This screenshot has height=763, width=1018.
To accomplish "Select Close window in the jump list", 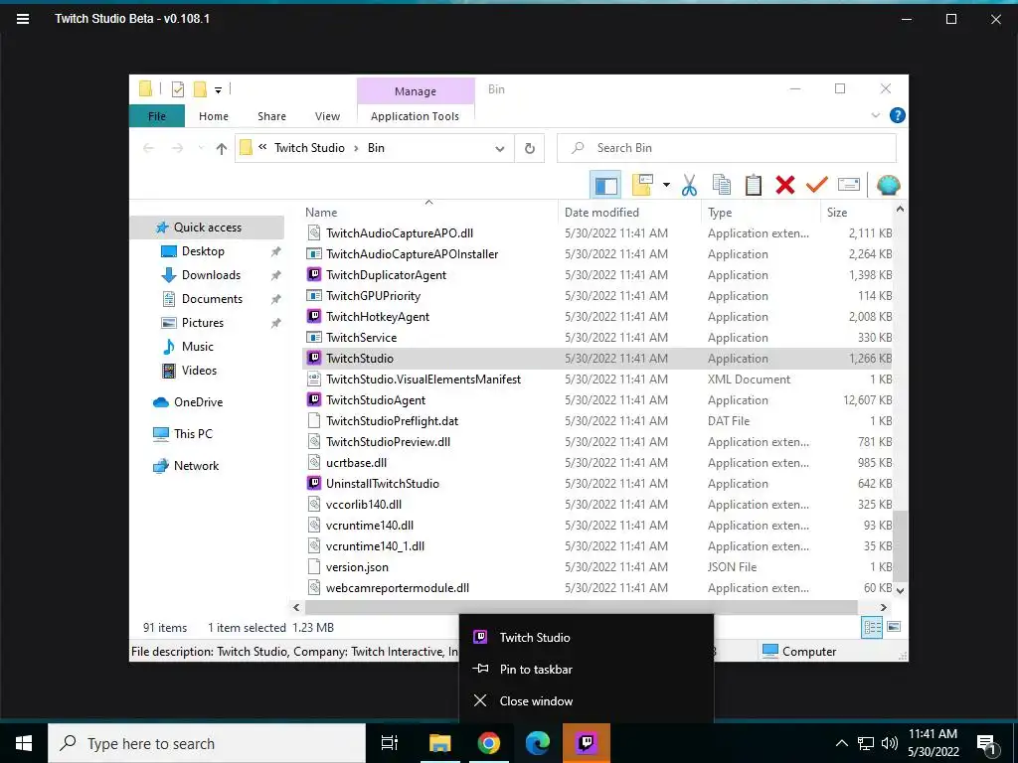I will point(586,700).
